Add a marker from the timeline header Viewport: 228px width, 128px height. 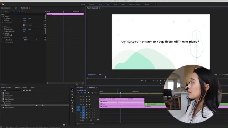[89, 92]
